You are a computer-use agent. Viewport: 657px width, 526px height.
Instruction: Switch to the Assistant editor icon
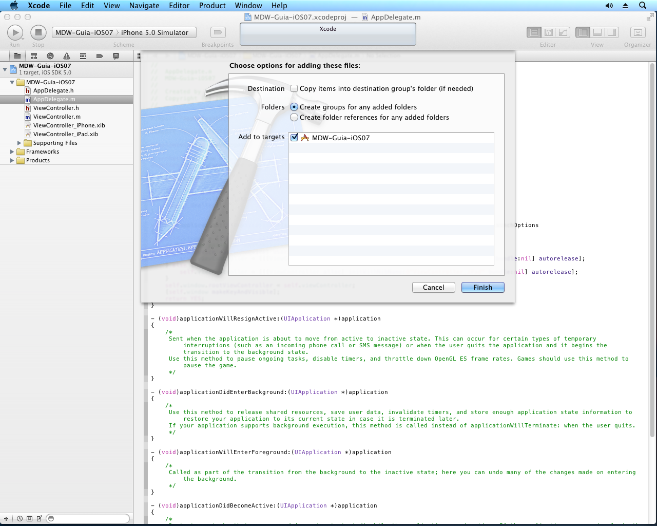click(x=548, y=32)
